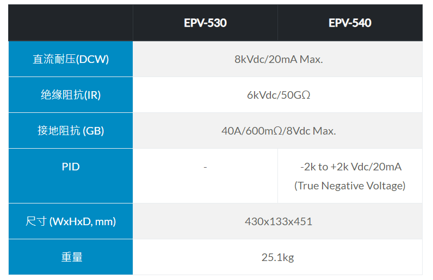433x280 pixels.
Task: Click the 6kVdc/50GΩ value cell
Action: tap(279, 95)
